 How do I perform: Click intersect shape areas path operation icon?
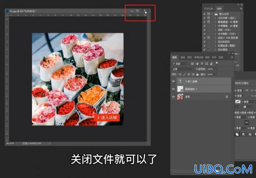click(250, 134)
